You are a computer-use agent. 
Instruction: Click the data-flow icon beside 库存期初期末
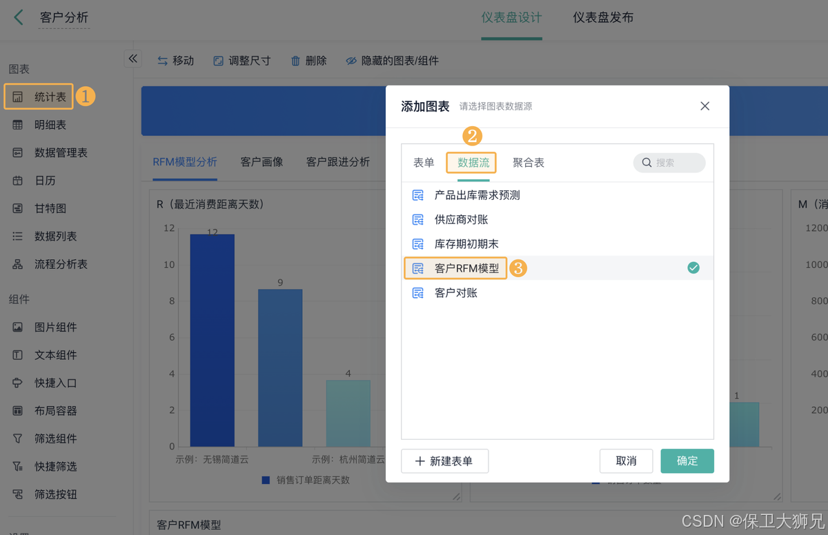417,244
